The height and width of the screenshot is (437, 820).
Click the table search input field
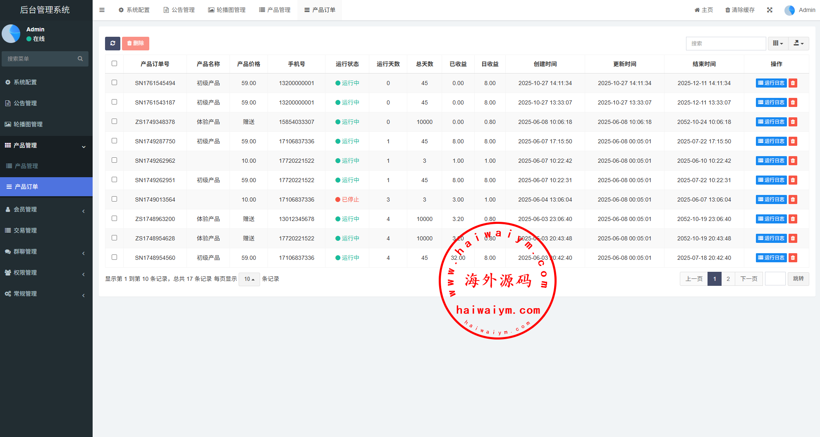tap(726, 43)
